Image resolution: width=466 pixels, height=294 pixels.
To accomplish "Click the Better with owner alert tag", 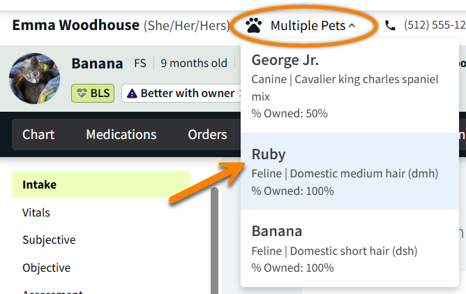I will [x=181, y=94].
